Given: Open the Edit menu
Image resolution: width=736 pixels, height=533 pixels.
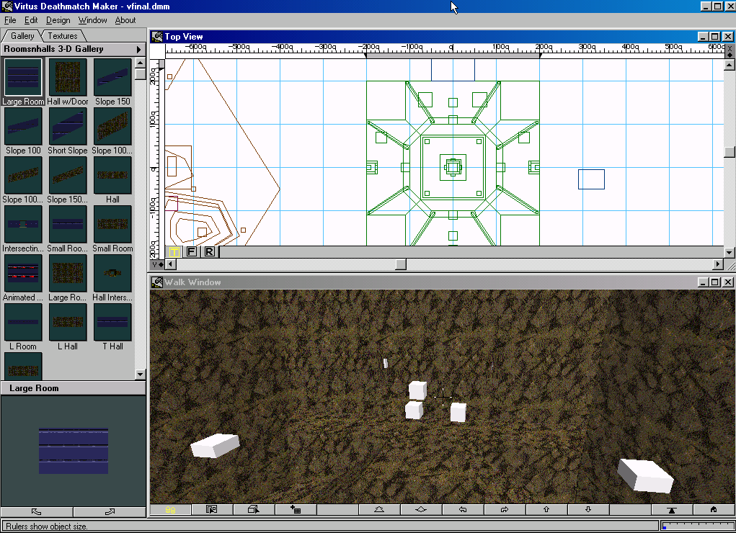Looking at the screenshot, I should click(31, 20).
